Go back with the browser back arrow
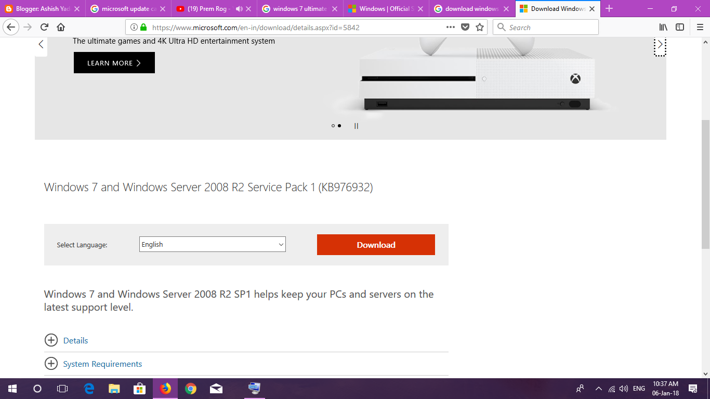 pyautogui.click(x=11, y=27)
